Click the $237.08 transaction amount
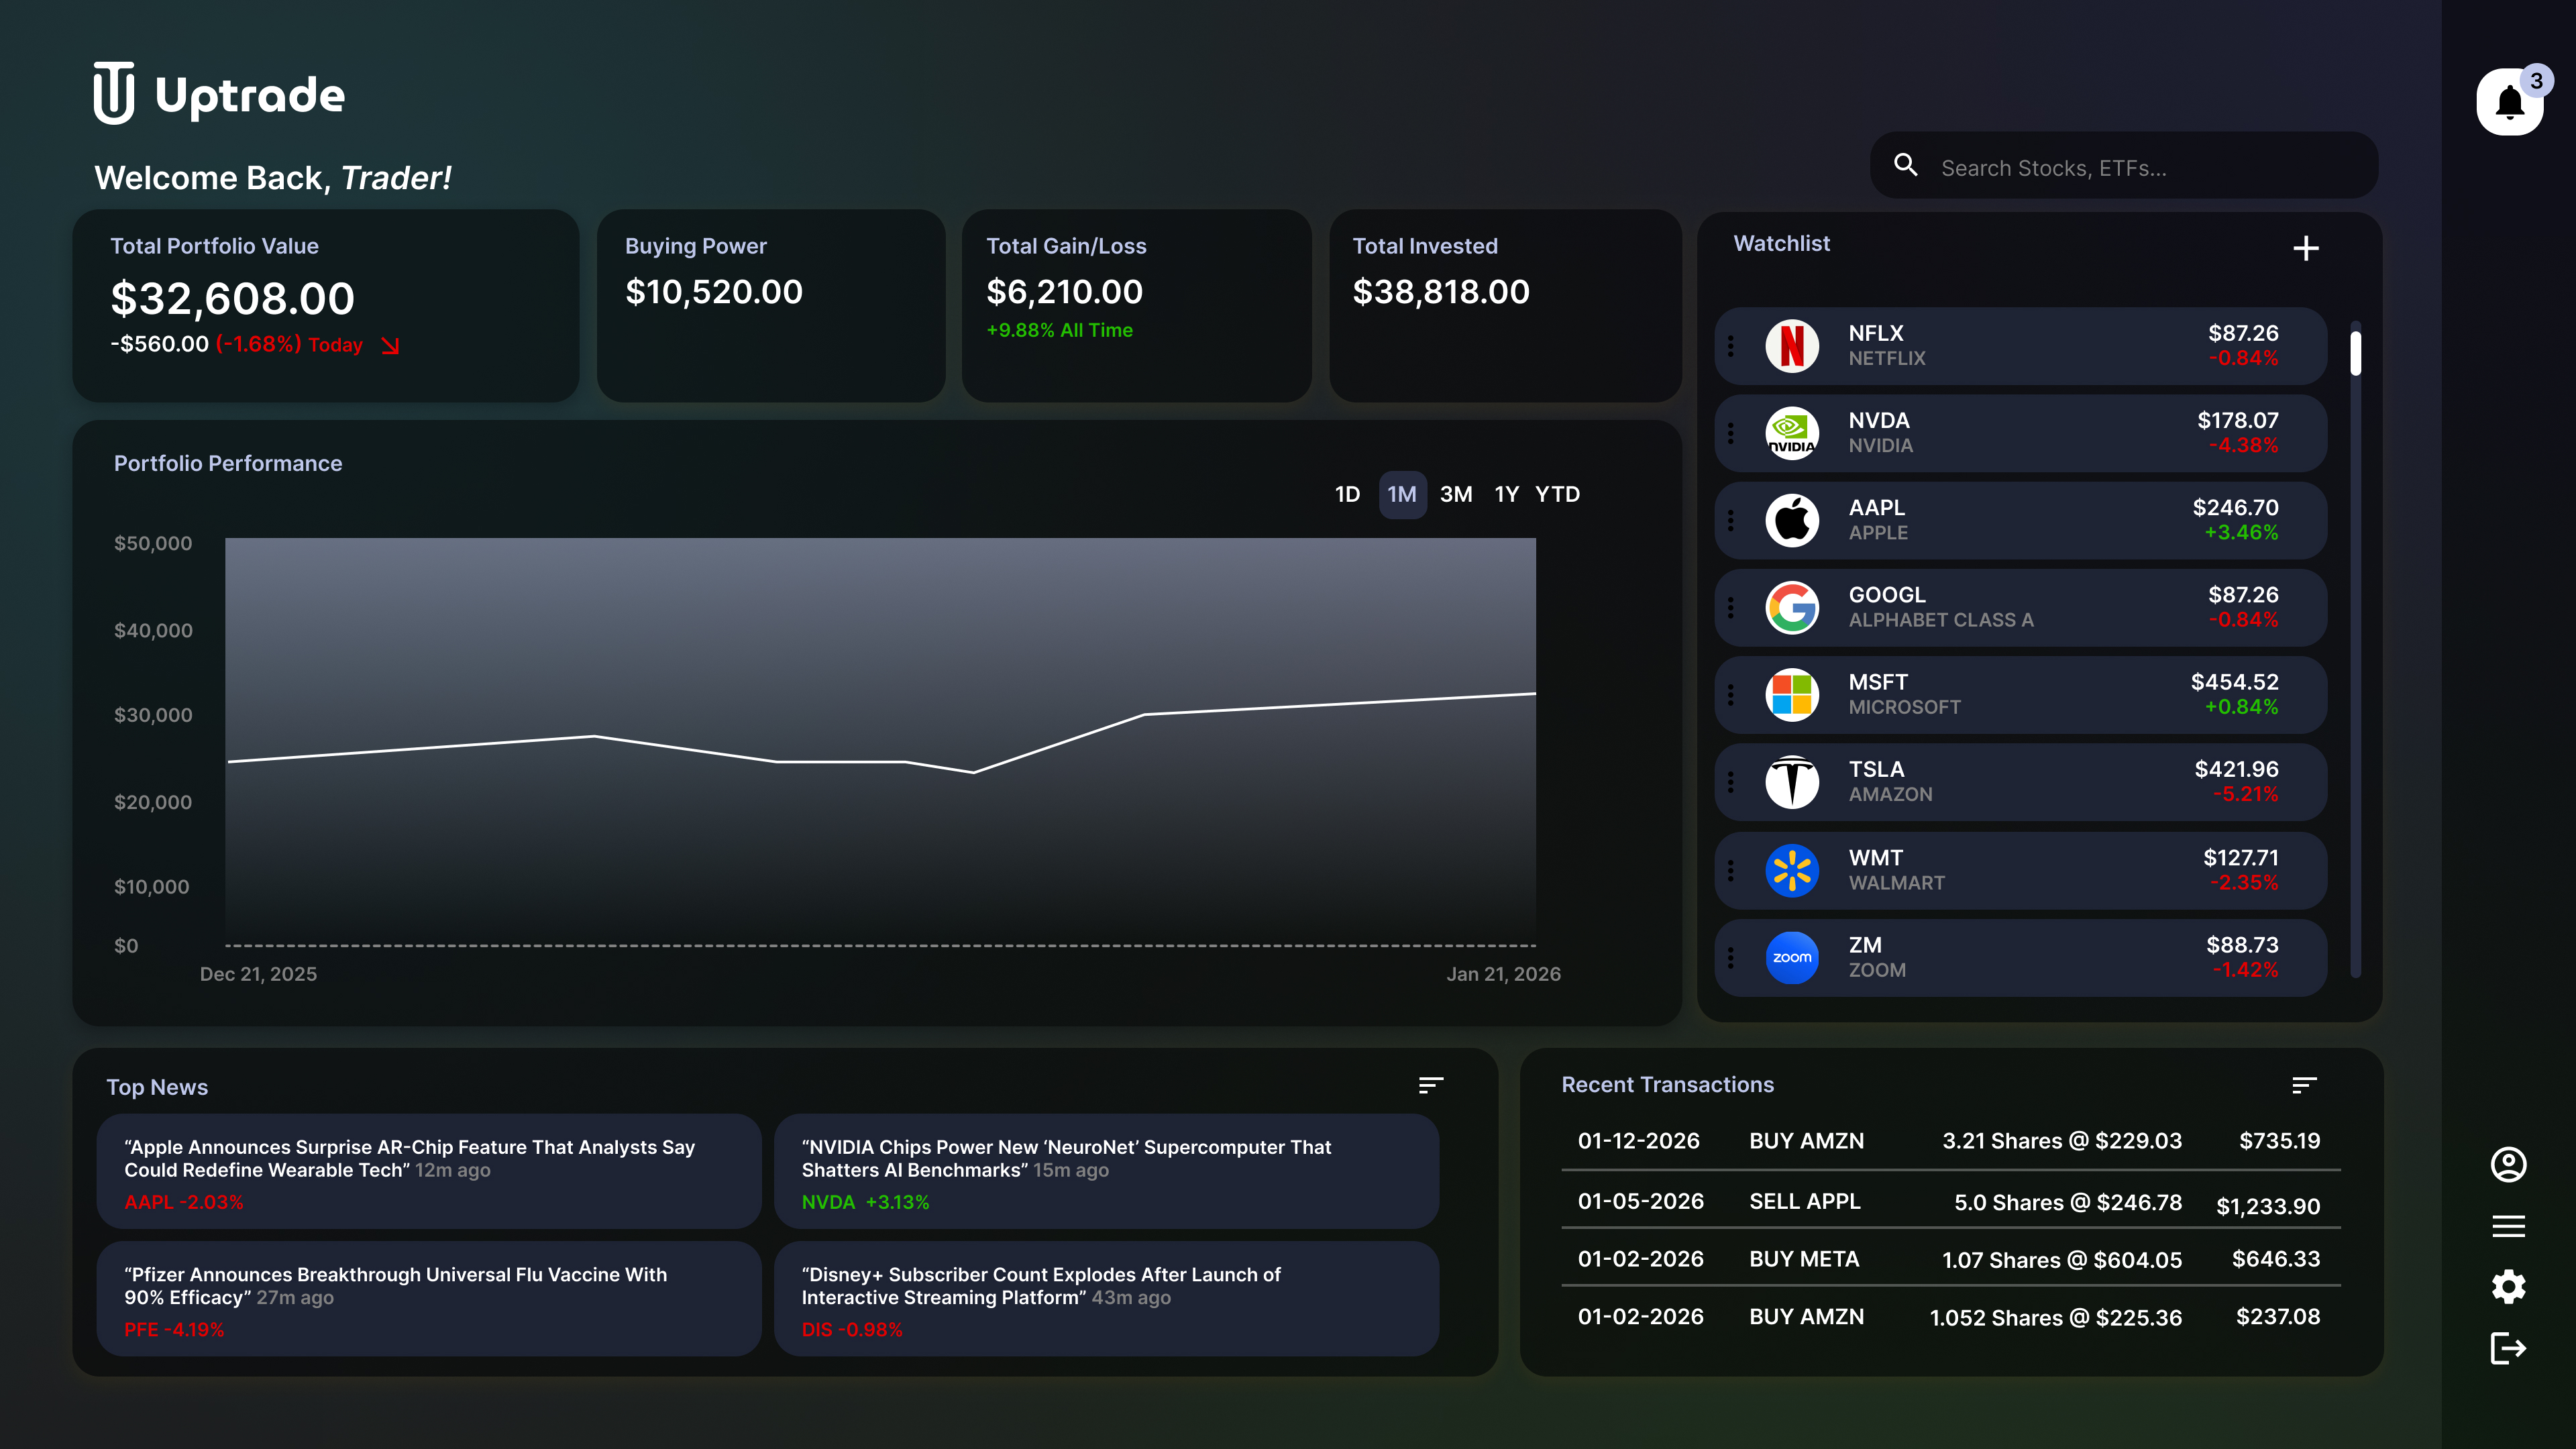This screenshot has width=2576, height=1449. (2278, 1317)
